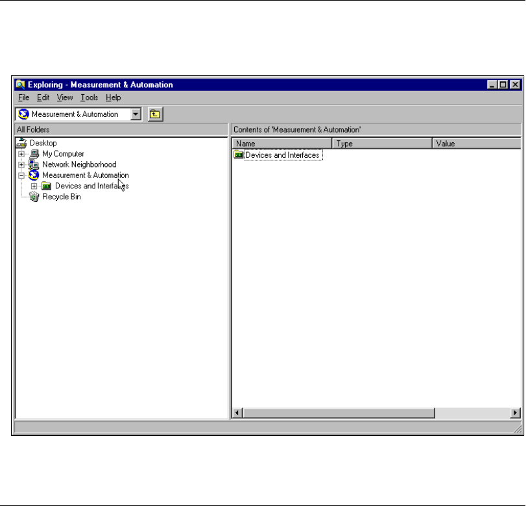Sort by the Type column header
526x506 pixels.
coord(382,144)
